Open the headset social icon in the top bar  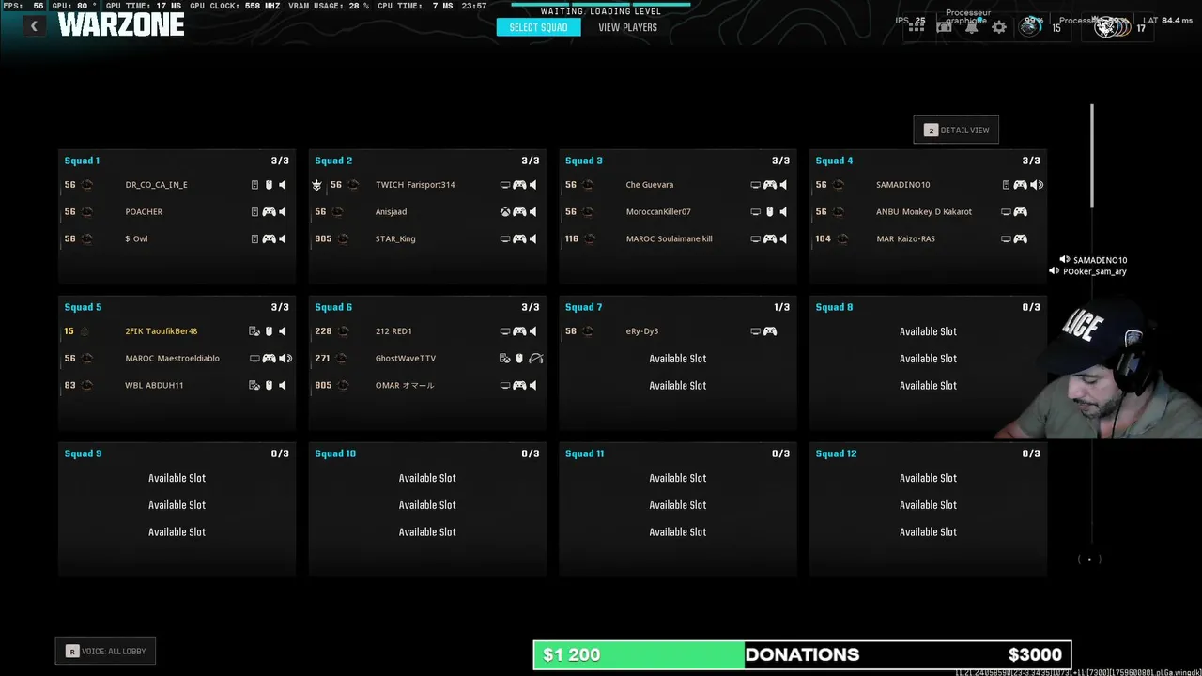pyautogui.click(x=944, y=27)
